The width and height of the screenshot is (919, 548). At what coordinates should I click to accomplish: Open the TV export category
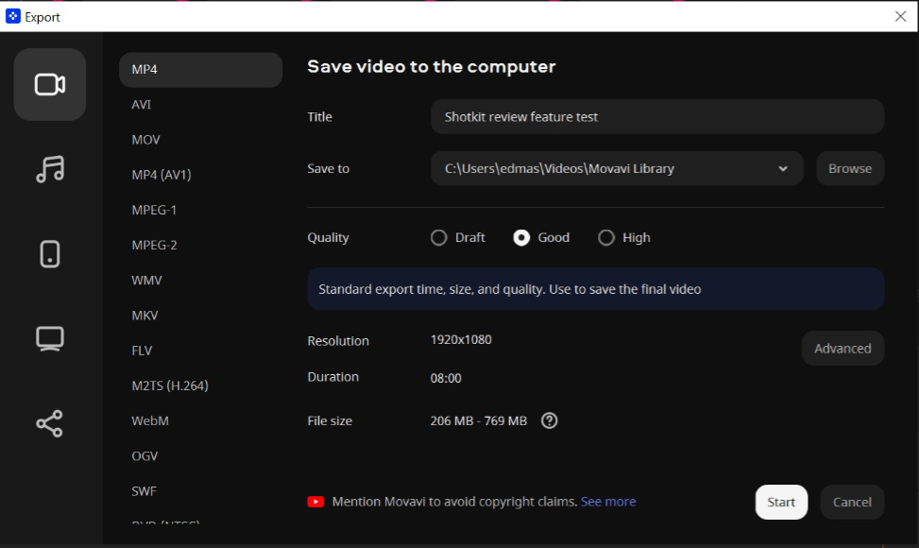click(x=50, y=339)
